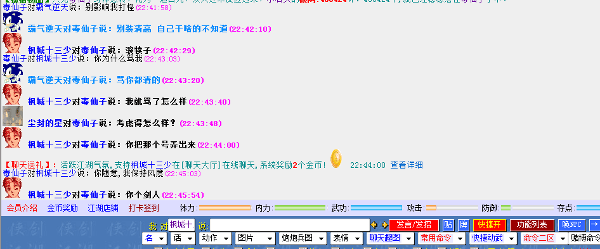Click 毒仙子 name in 你随意 line

point(15,173)
